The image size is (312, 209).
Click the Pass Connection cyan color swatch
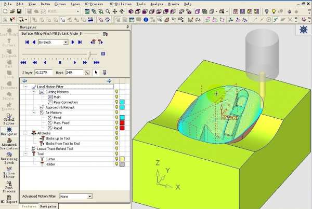(x=122, y=102)
